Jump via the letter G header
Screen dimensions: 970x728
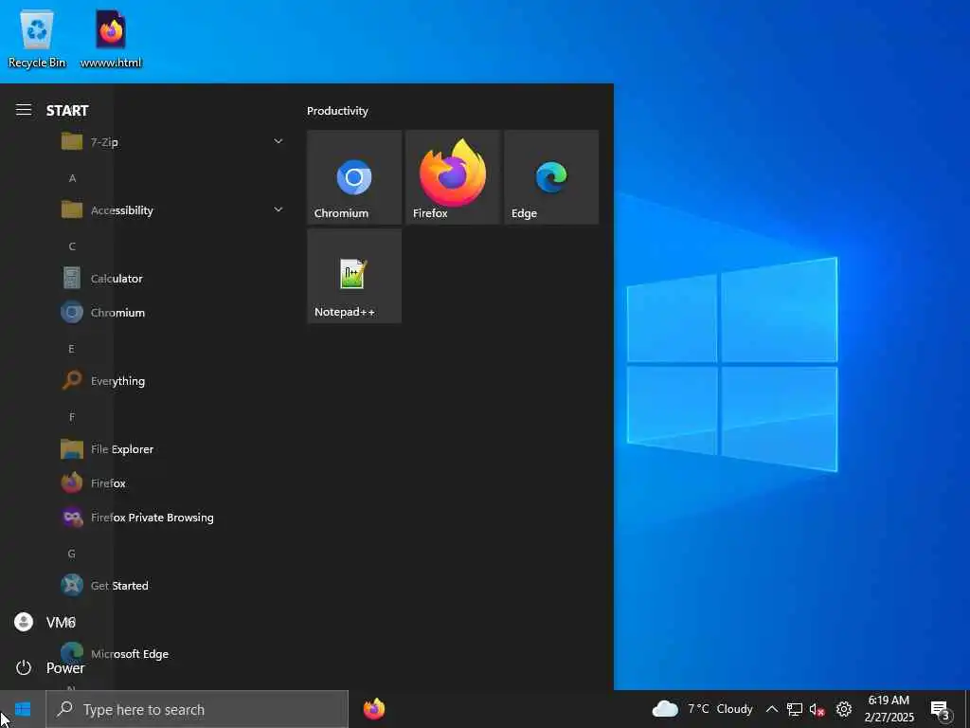[x=72, y=554]
